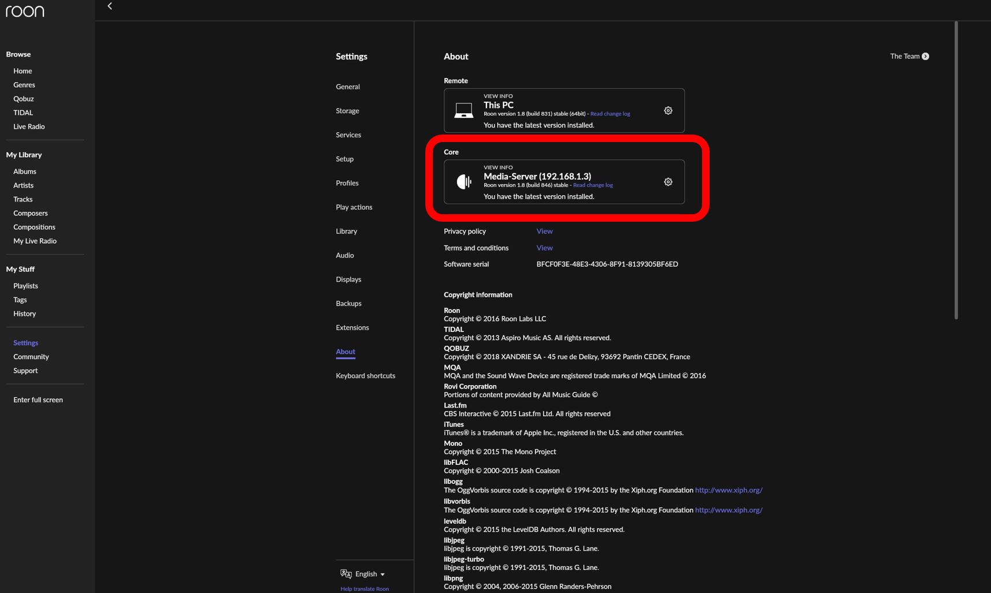Open Qobuz in sidebar
991x593 pixels.
24,99
